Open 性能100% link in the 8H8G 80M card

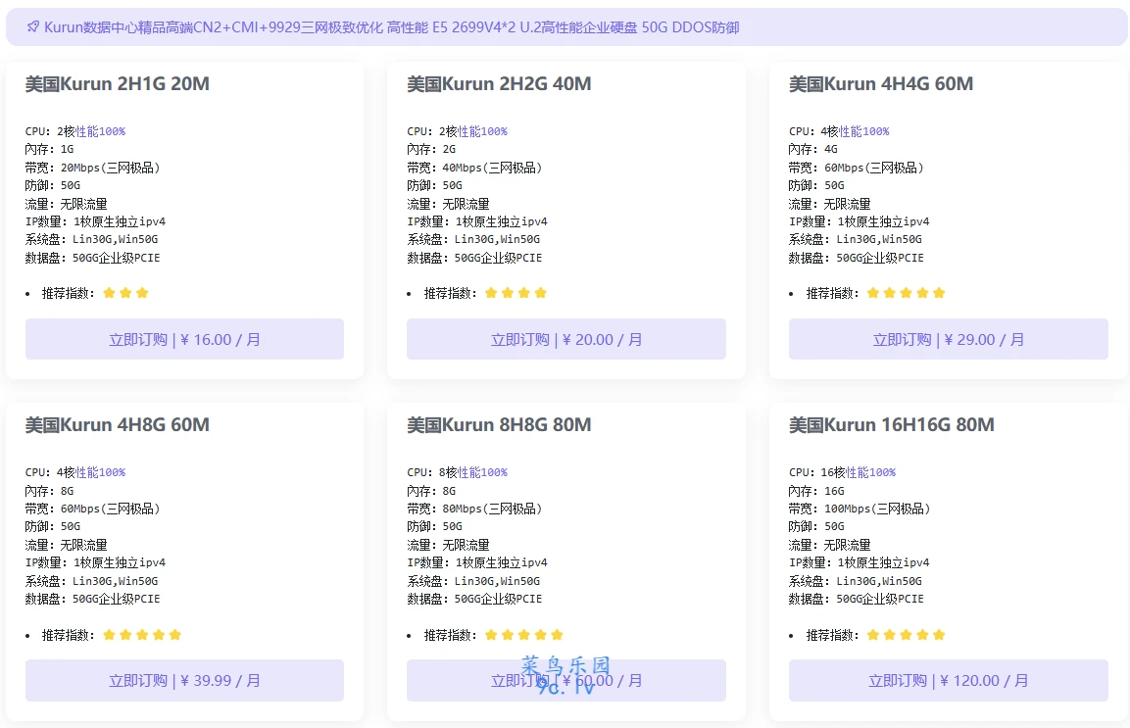[x=482, y=472]
